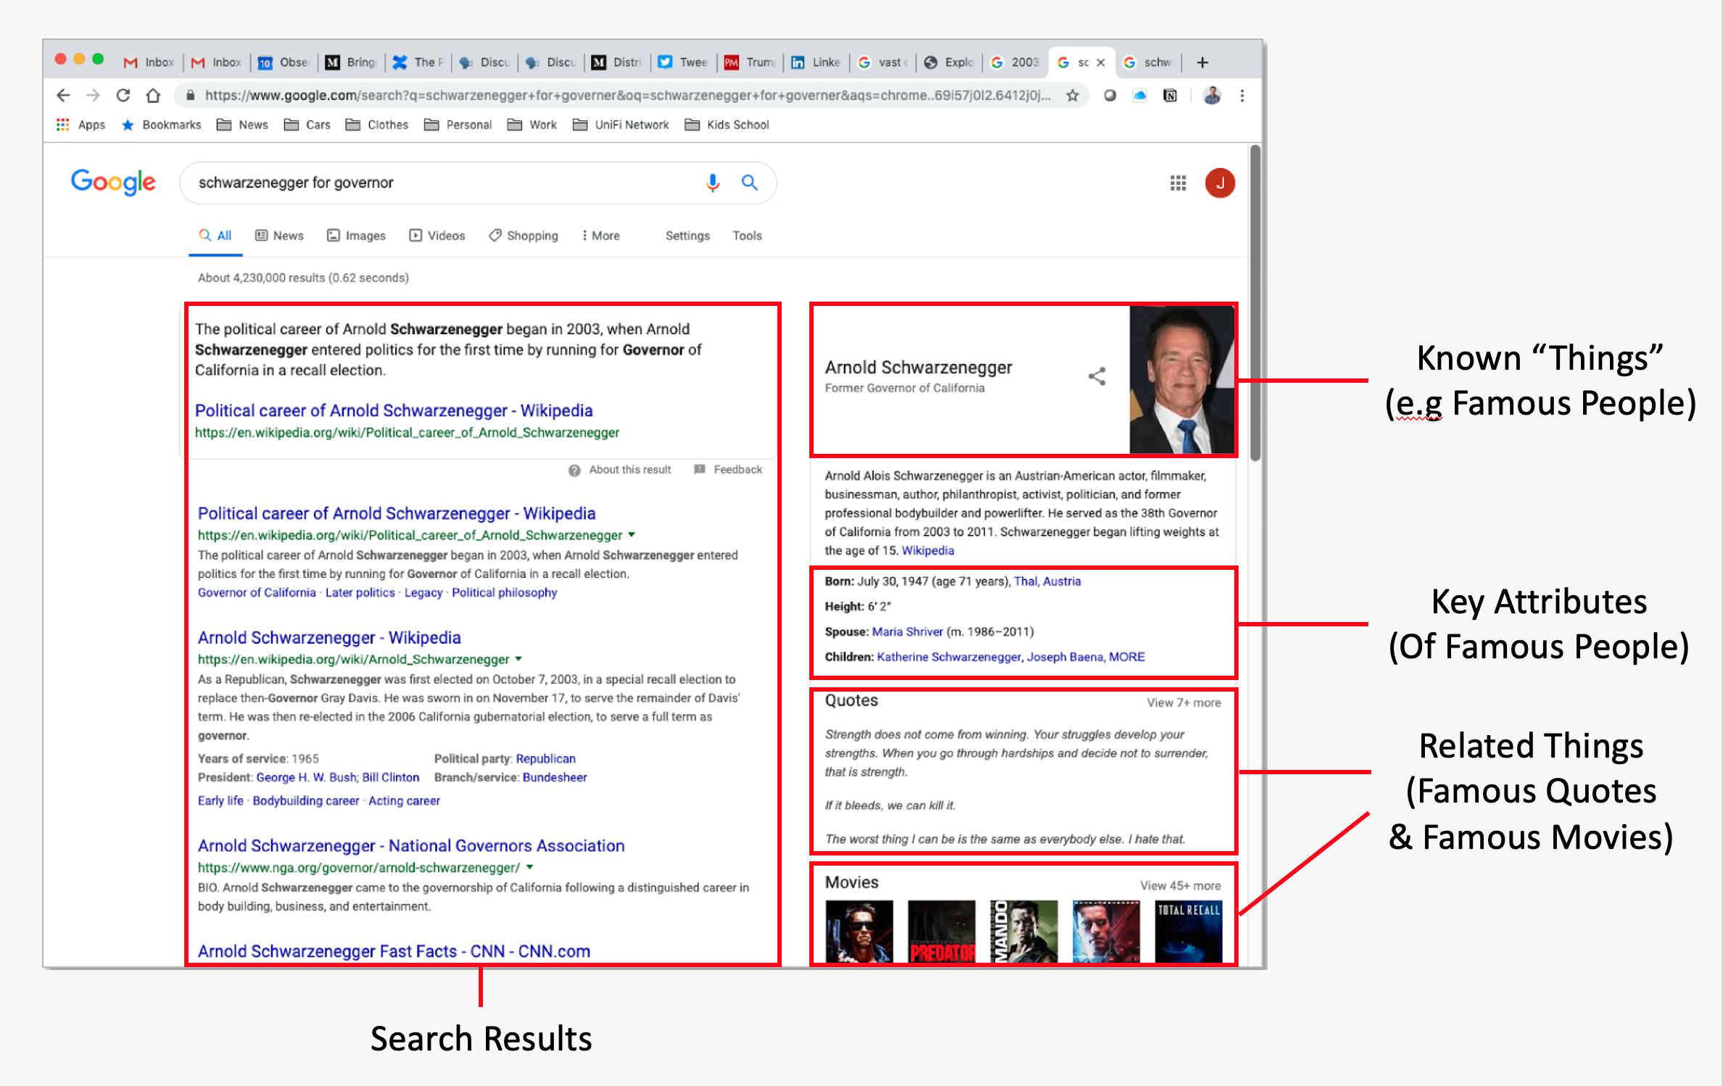Click the circle extension icon near star
Image resolution: width=1723 pixels, height=1086 pixels.
click(x=1110, y=95)
